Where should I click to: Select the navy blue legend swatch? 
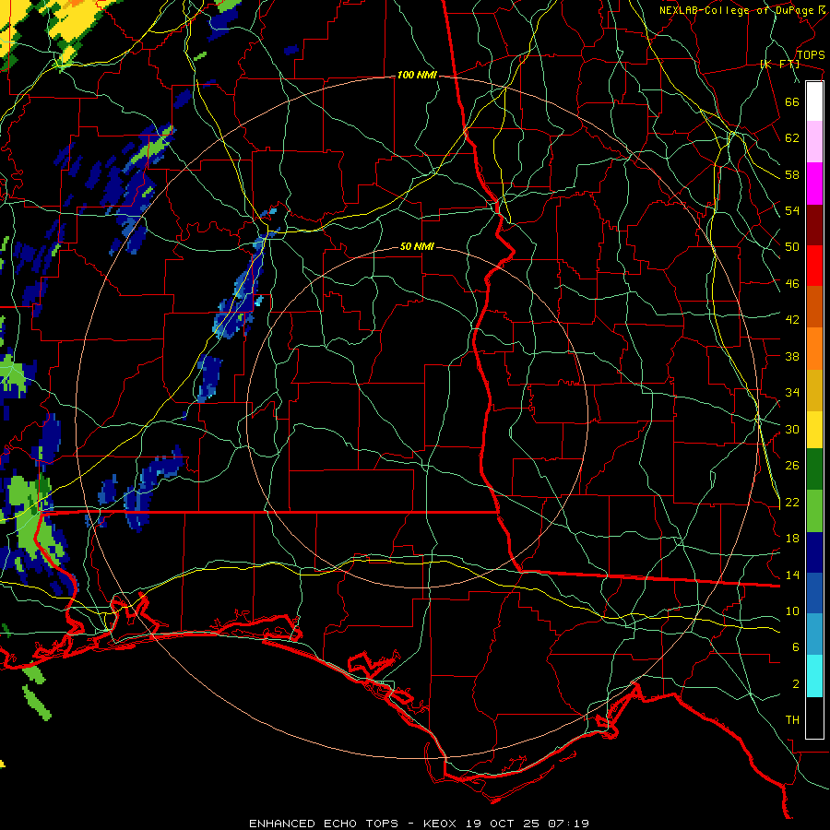click(x=814, y=552)
